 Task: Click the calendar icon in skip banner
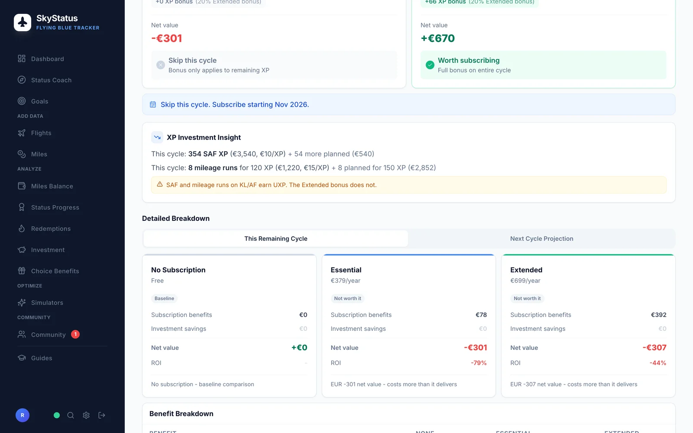153,104
